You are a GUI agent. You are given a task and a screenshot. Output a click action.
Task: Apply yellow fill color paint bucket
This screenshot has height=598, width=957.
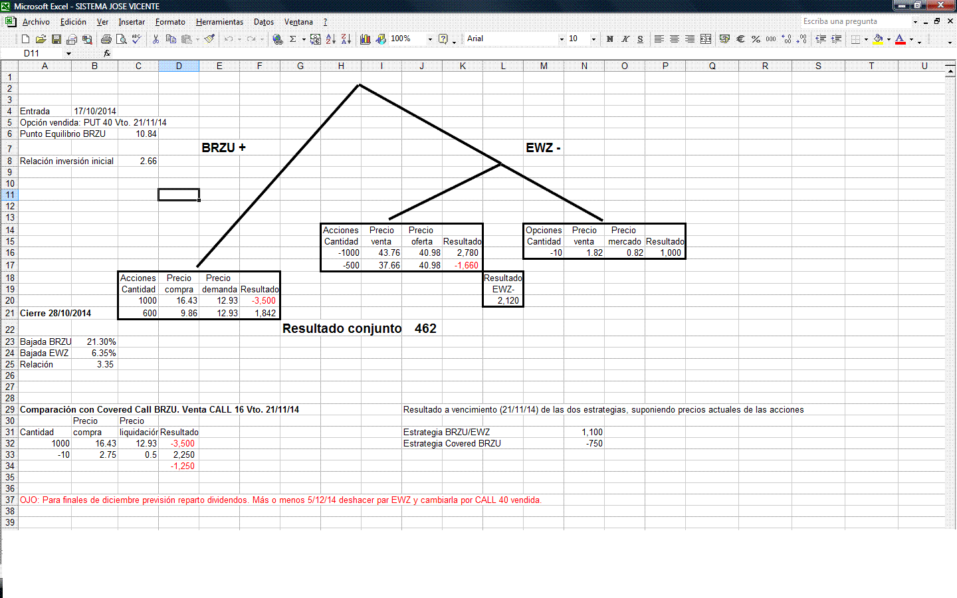click(x=879, y=39)
